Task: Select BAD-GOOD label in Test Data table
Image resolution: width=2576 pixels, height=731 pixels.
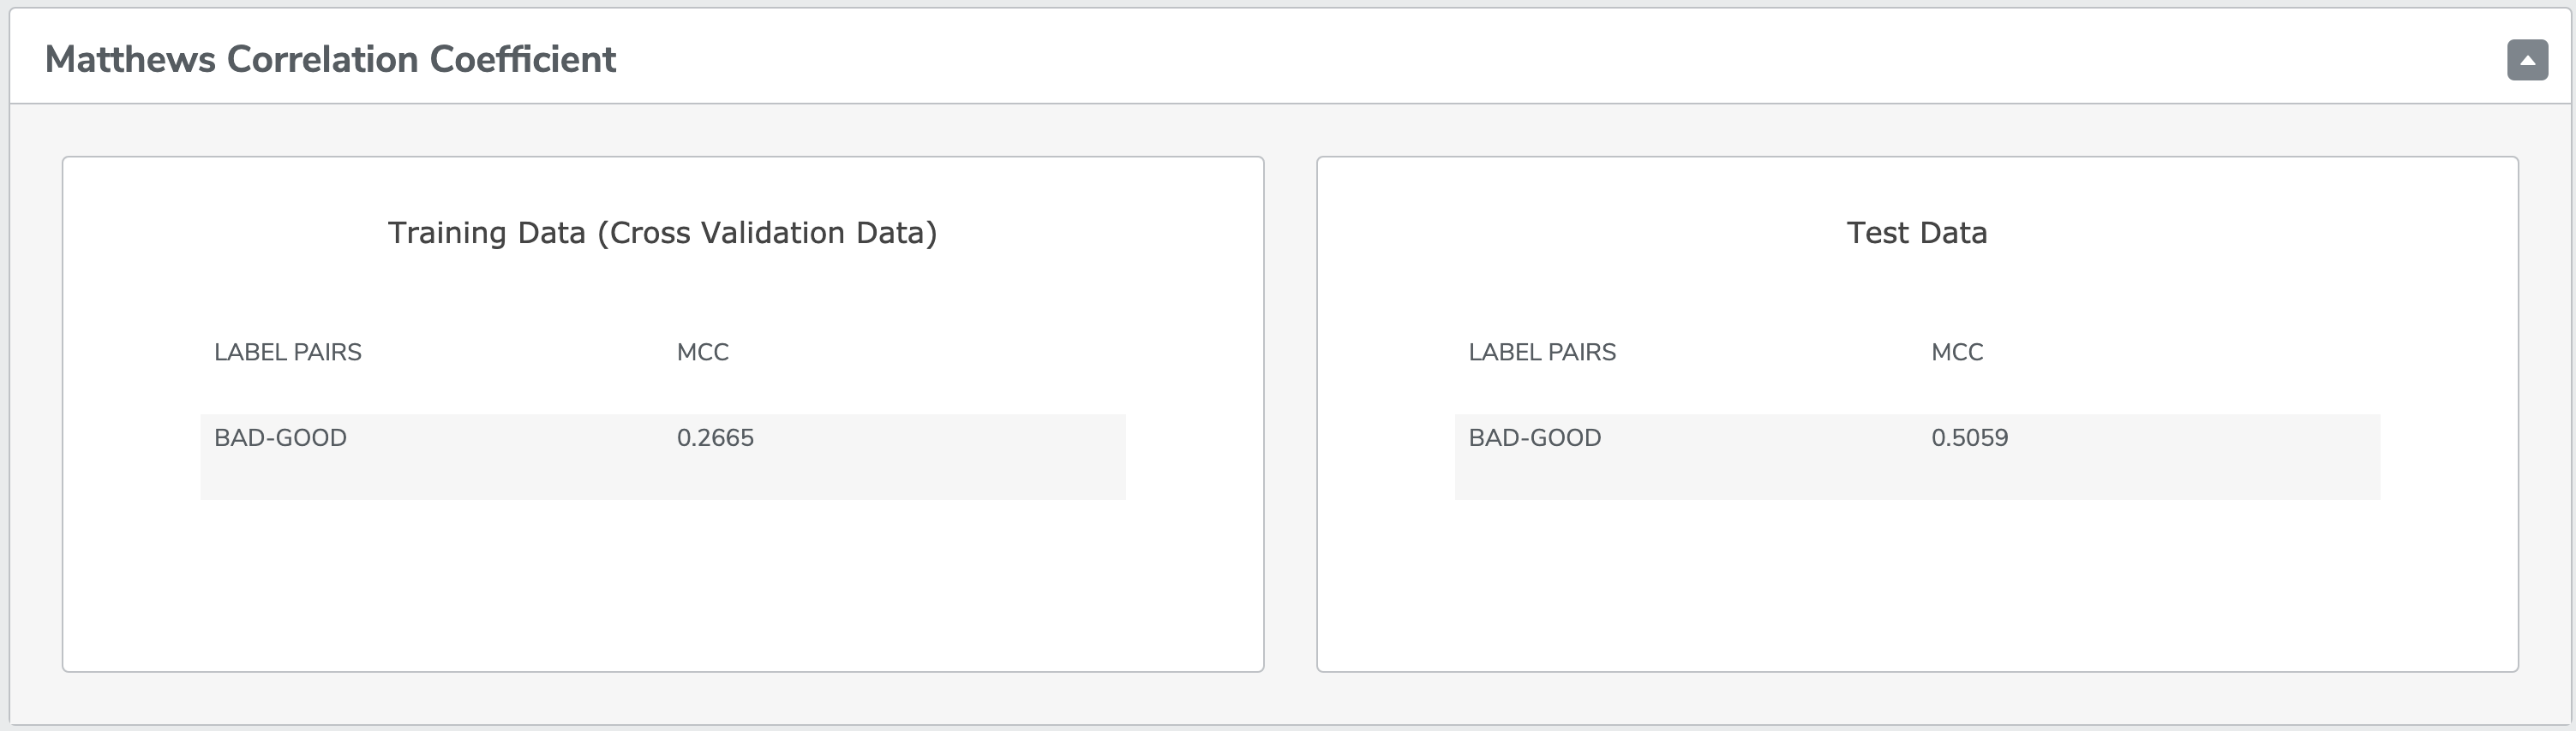Action: [x=1534, y=437]
